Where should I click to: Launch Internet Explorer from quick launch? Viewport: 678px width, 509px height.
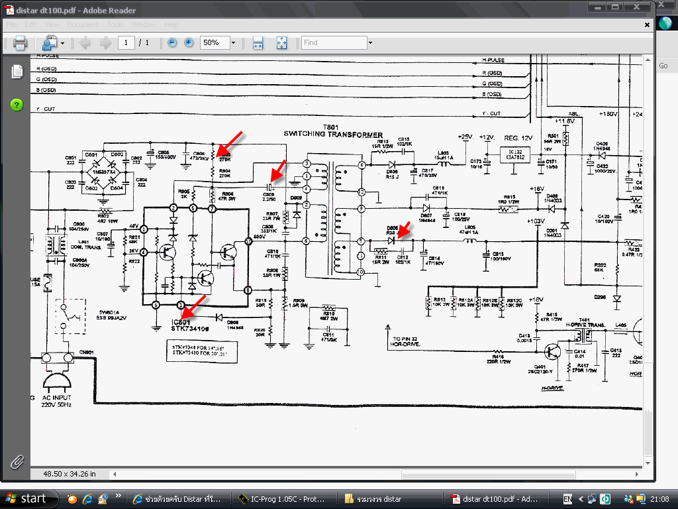(88, 499)
